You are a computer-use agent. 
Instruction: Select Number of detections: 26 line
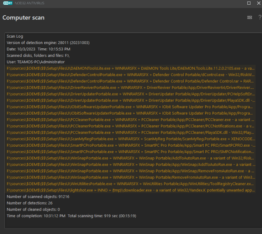(30, 203)
